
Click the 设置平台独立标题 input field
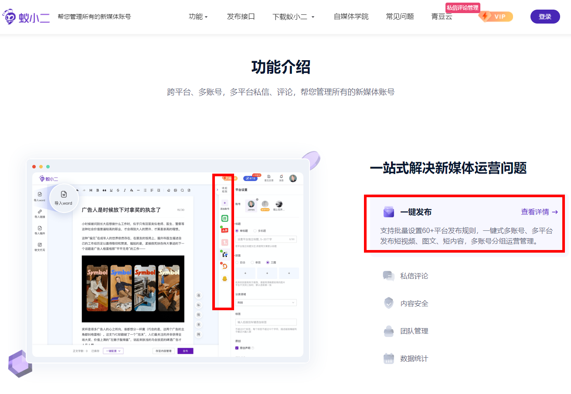pyautogui.click(x=266, y=239)
